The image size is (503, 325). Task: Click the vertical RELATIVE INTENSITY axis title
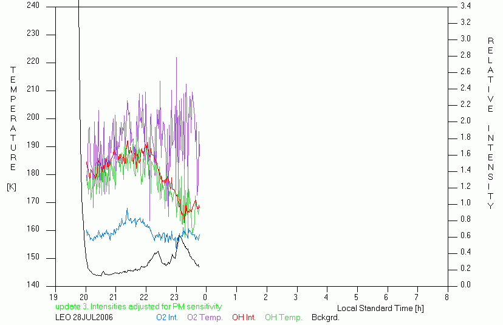pyautogui.click(x=490, y=123)
